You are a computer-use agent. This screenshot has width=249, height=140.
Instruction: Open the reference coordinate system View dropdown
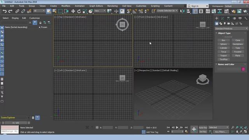point(100,11)
